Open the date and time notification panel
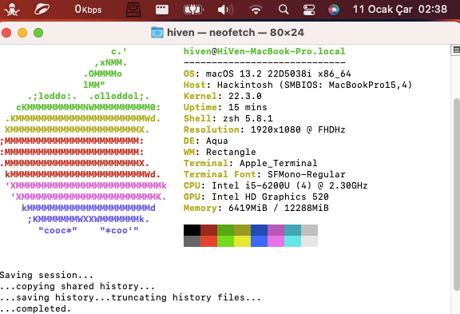 point(400,10)
